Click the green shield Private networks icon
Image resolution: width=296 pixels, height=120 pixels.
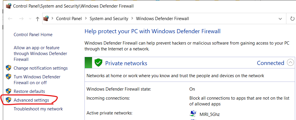pyautogui.click(x=98, y=63)
